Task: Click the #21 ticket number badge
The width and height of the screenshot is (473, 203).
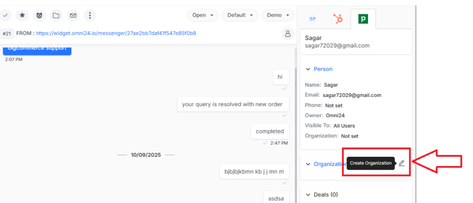Action: pos(7,33)
